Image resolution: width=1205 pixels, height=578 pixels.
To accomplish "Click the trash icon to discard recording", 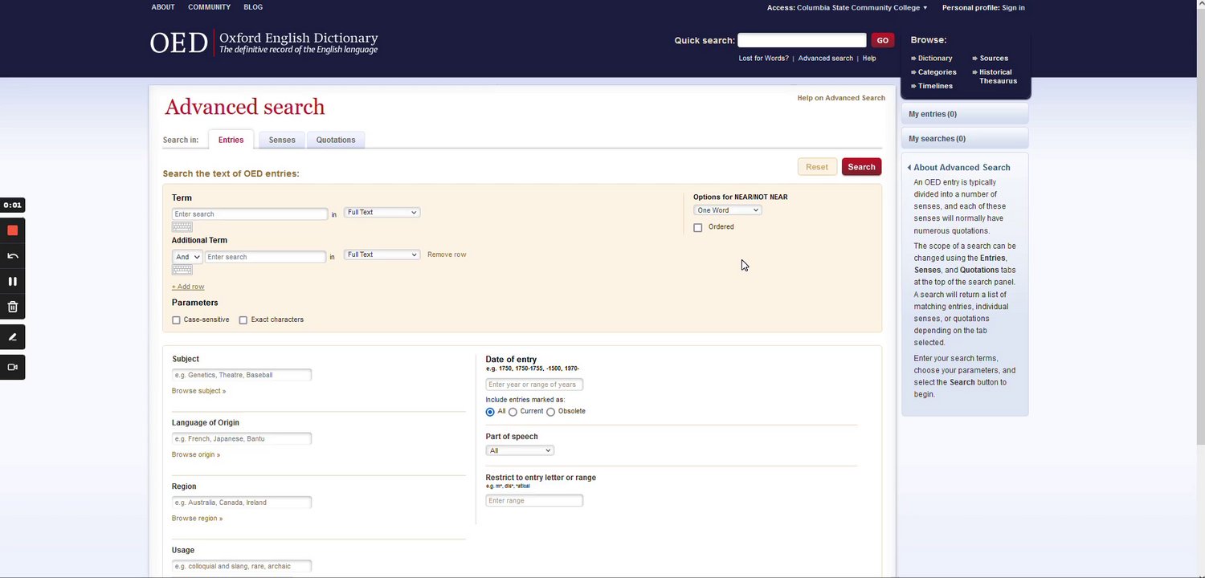I will coord(12,307).
